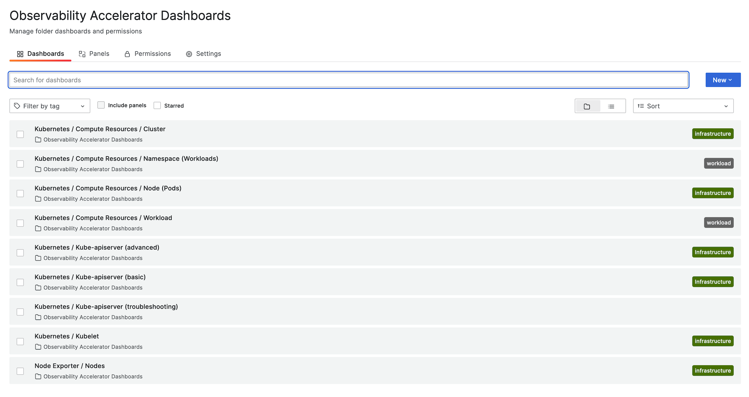This screenshot has height=397, width=749.
Task: Click the sort order icon beside Sort
Action: point(641,106)
